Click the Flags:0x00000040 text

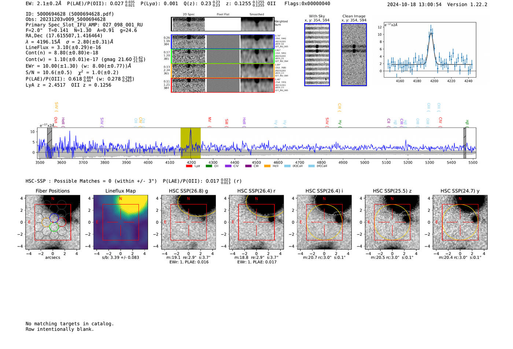coord(307,4)
